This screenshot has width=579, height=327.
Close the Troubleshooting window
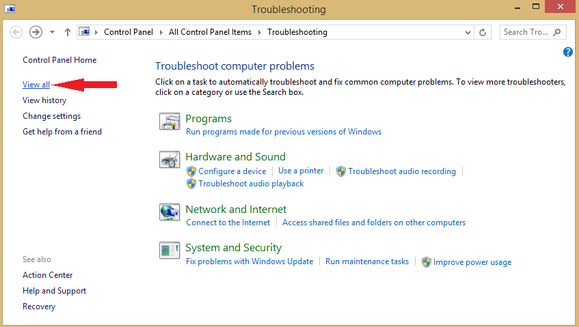tap(561, 7)
